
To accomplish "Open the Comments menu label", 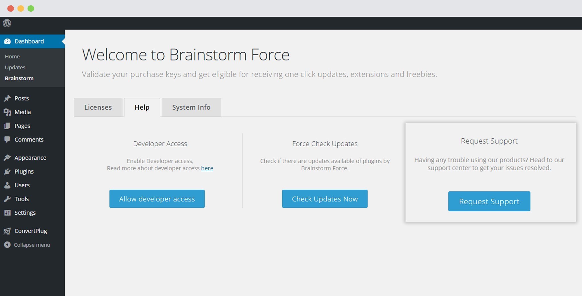I will [29, 139].
